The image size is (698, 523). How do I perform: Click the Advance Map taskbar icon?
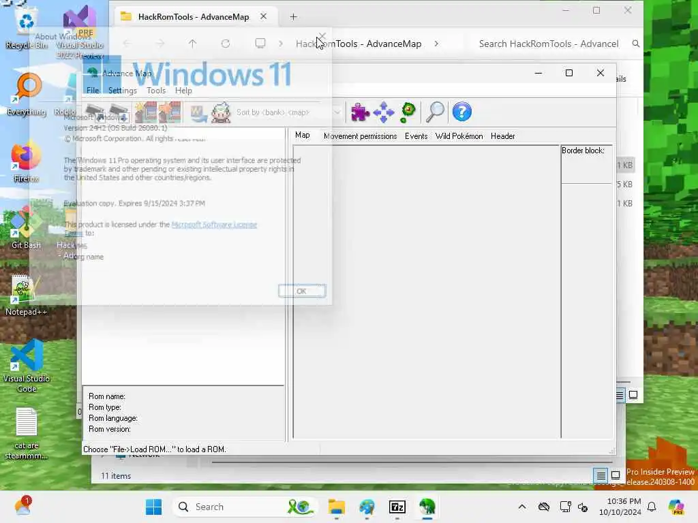[427, 507]
